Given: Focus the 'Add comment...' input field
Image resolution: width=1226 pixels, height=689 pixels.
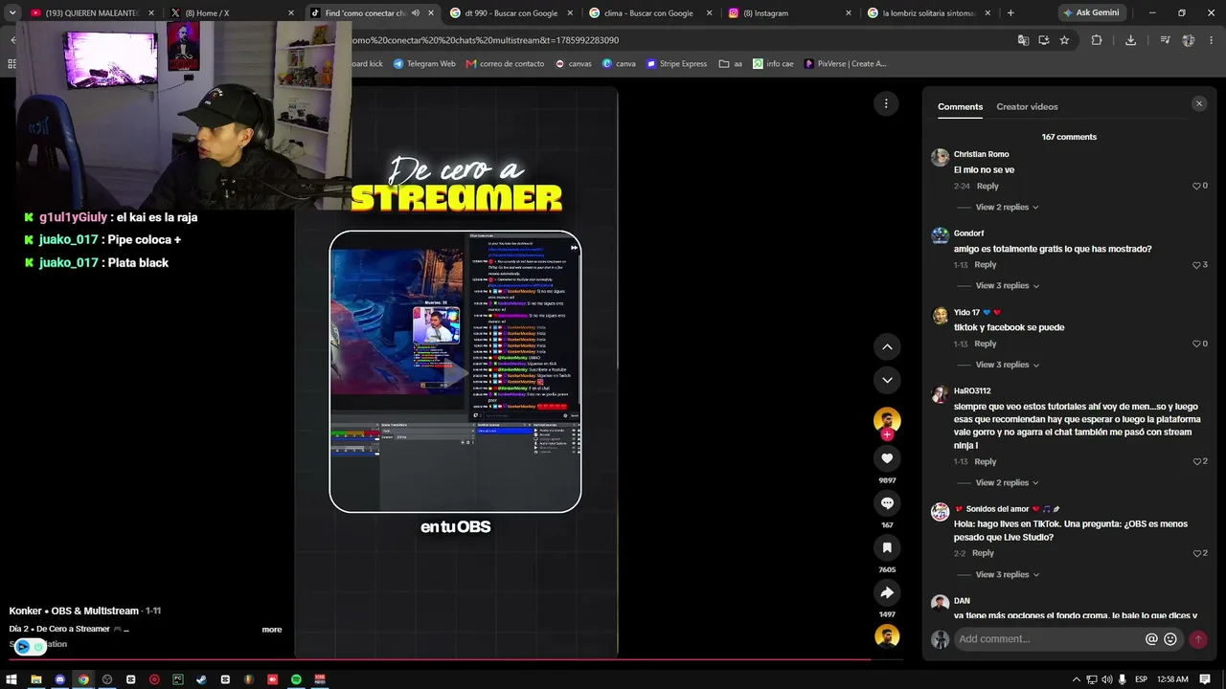Looking at the screenshot, I should pyautogui.click(x=1049, y=639).
